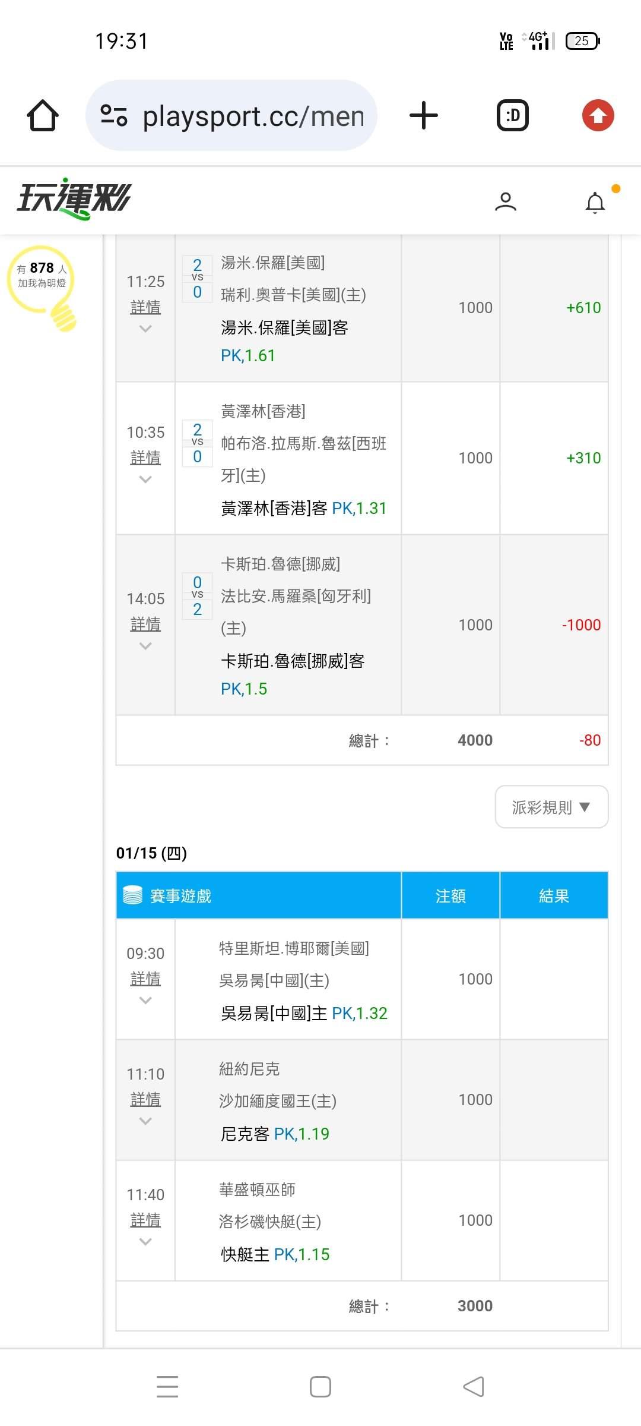Open a new browser tab

tap(424, 115)
